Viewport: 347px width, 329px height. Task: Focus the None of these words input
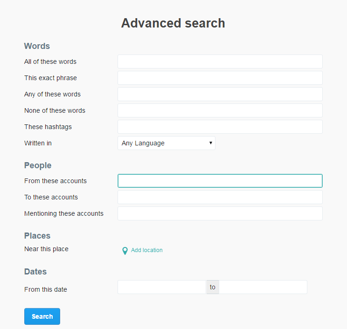[x=220, y=110]
